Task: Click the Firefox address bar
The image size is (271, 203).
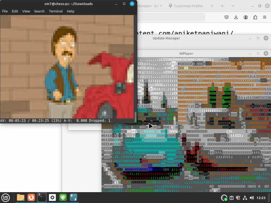Action: click(x=171, y=17)
